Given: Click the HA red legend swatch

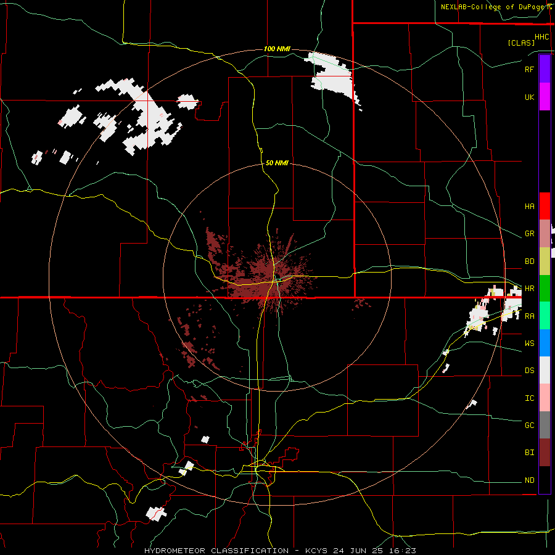Looking at the screenshot, I should [x=545, y=206].
